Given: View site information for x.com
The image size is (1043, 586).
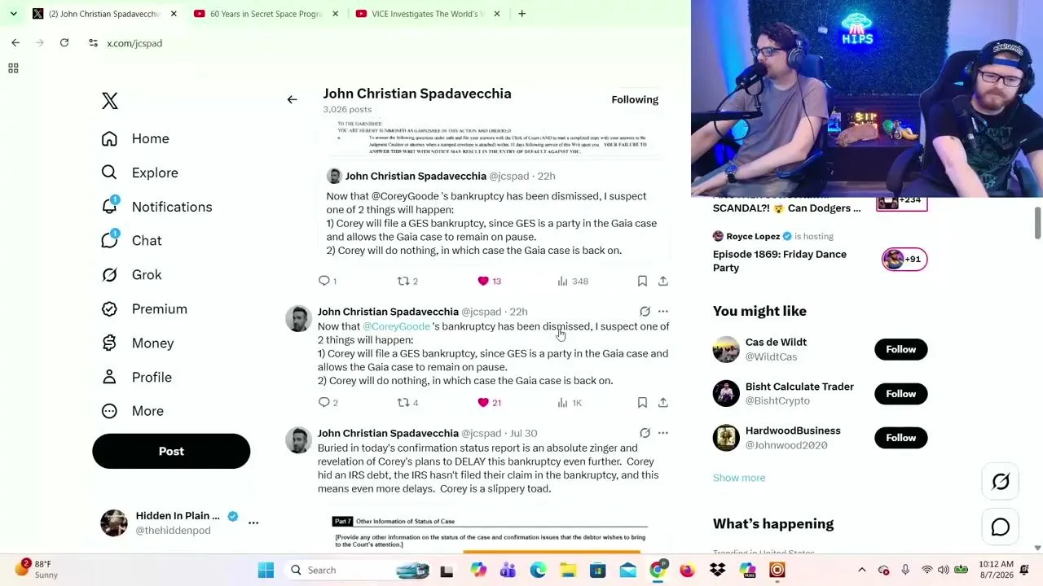Looking at the screenshot, I should pyautogui.click(x=93, y=43).
